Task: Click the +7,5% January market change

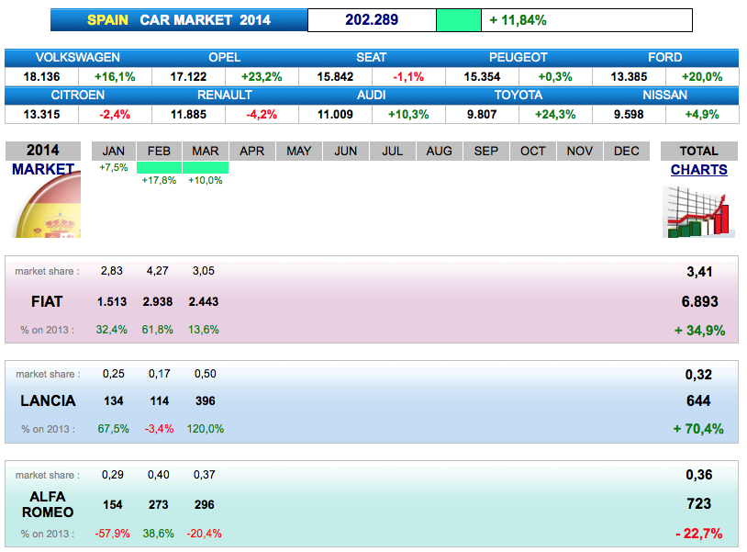Action: pyautogui.click(x=114, y=167)
